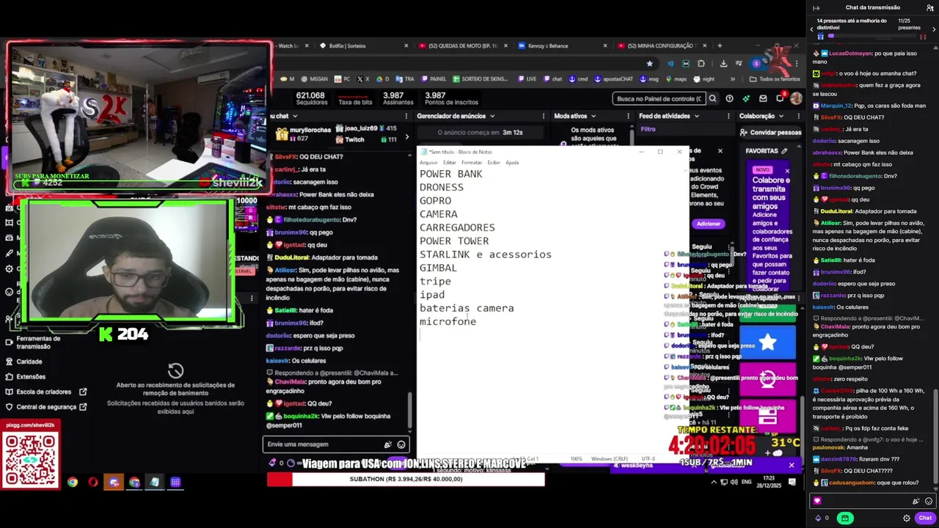Click the Chrome icon in the taskbar

tap(73, 482)
